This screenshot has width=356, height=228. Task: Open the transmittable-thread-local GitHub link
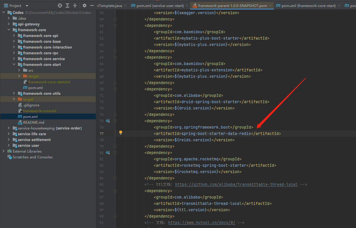pos(236,184)
